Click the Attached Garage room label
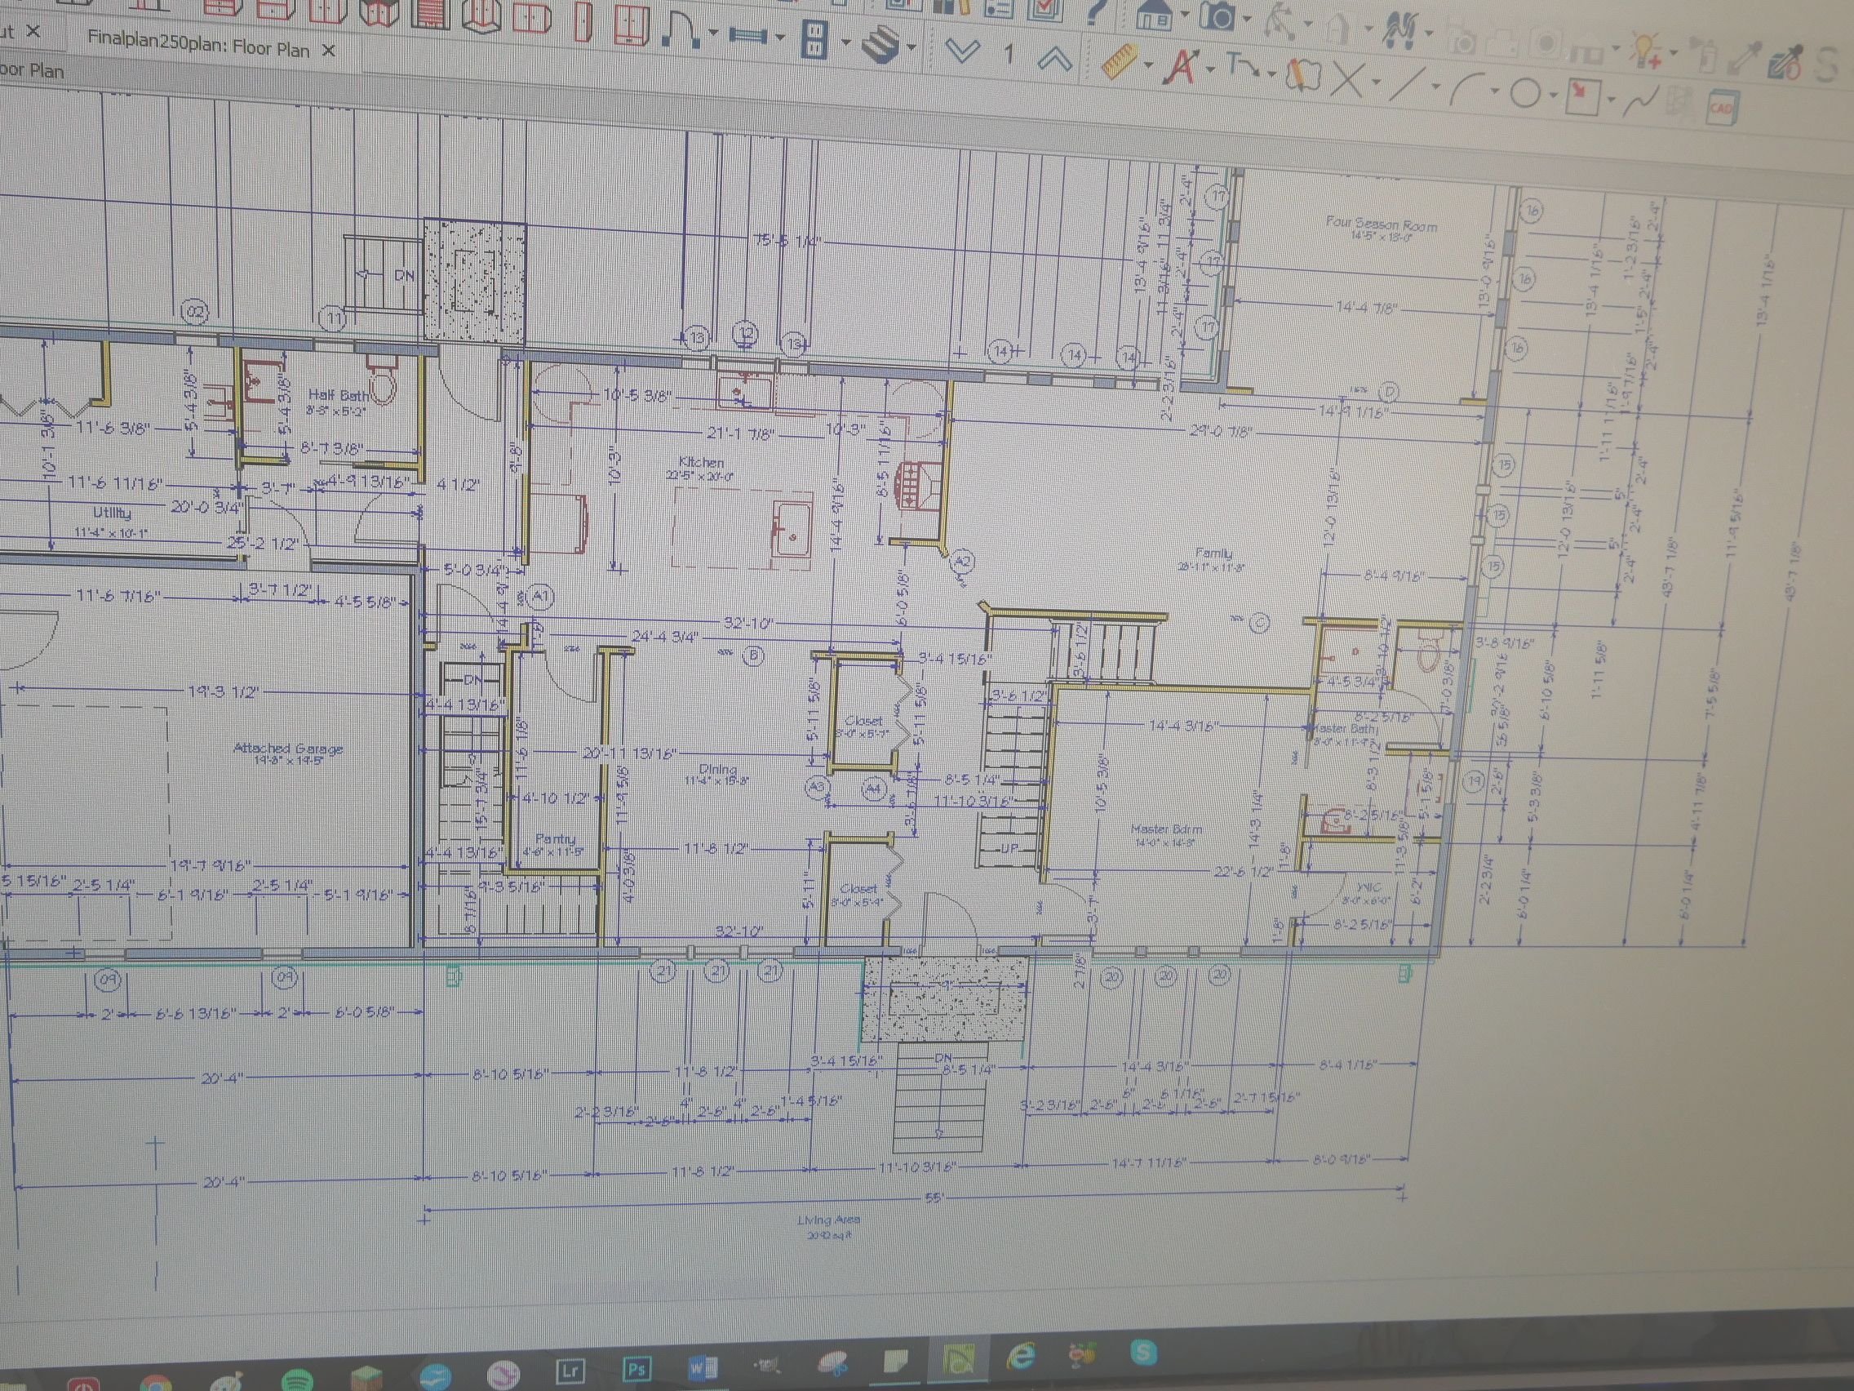The height and width of the screenshot is (1391, 1854). (x=287, y=748)
